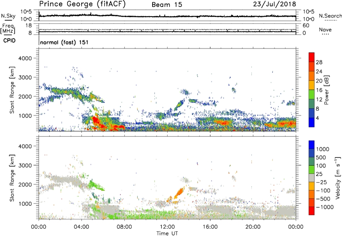Image resolution: width=342 pixels, height=236 pixels.
Task: Click the '60' Nave axis tick
Action: [306, 26]
